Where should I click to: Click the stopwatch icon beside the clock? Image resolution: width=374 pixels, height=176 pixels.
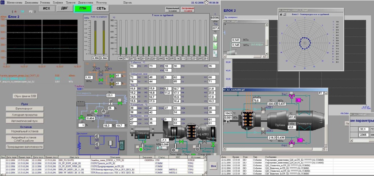(206, 2)
